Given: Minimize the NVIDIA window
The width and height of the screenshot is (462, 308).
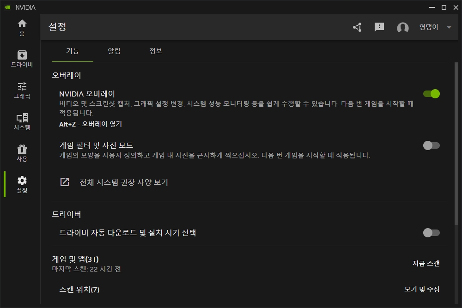Looking at the screenshot, I should [432, 7].
